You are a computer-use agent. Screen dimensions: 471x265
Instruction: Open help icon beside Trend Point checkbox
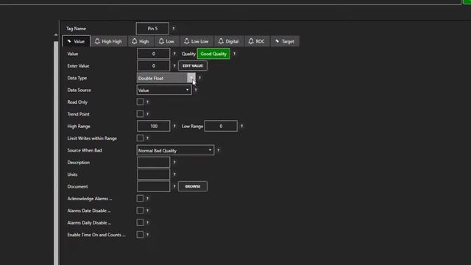pos(147,114)
